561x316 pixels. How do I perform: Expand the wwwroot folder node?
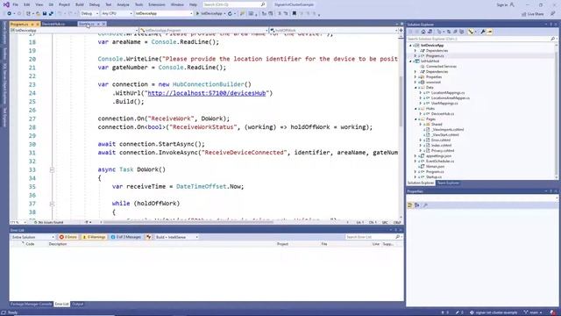click(415, 82)
